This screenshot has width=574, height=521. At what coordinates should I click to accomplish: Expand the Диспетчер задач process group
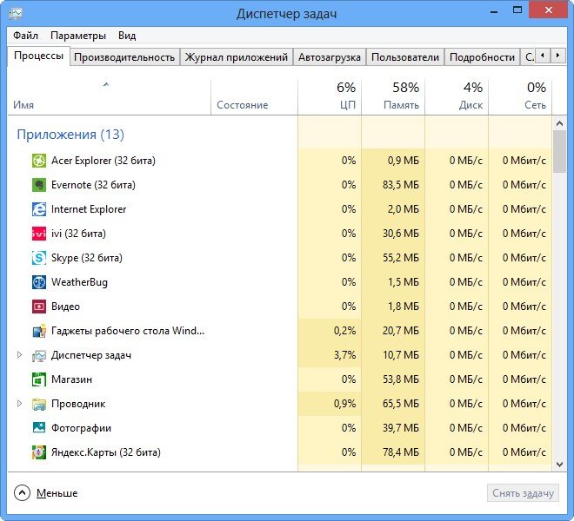20,355
